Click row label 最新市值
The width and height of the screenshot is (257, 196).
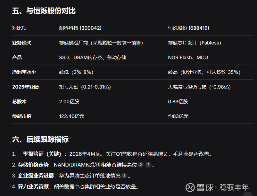coord(22,116)
